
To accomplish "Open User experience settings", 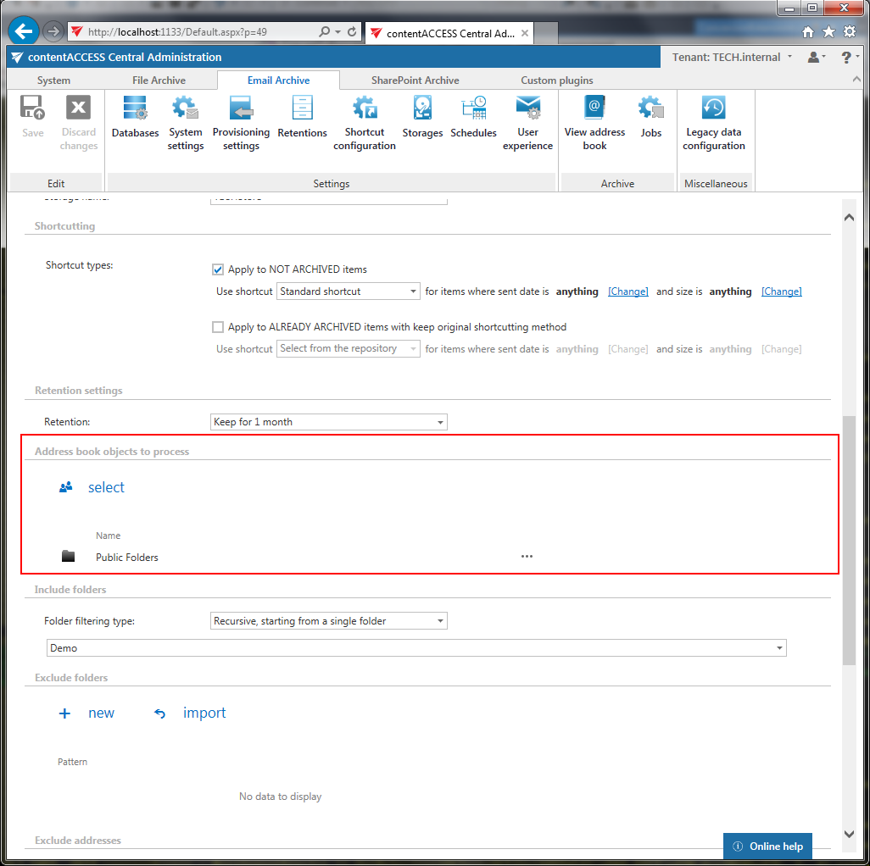I will coord(527,123).
